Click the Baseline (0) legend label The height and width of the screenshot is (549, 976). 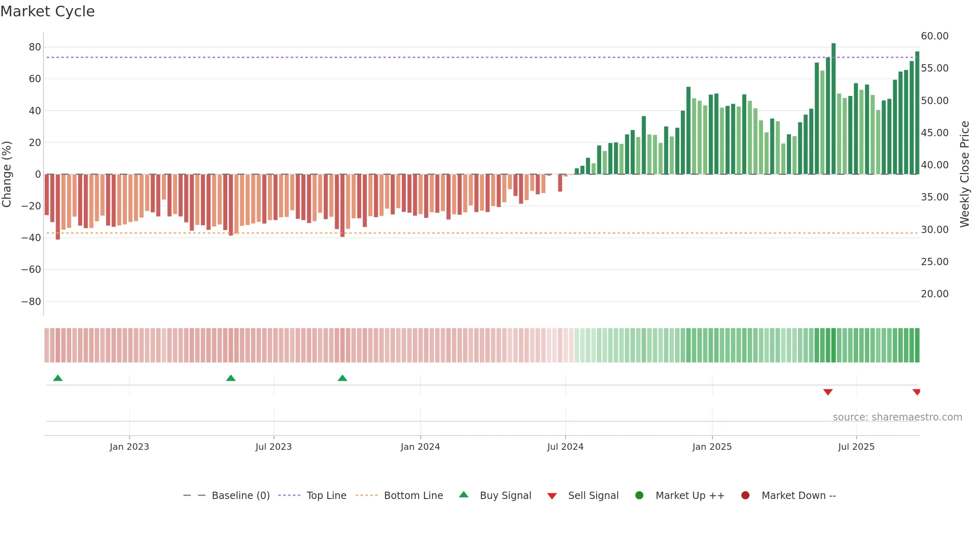[x=241, y=496]
